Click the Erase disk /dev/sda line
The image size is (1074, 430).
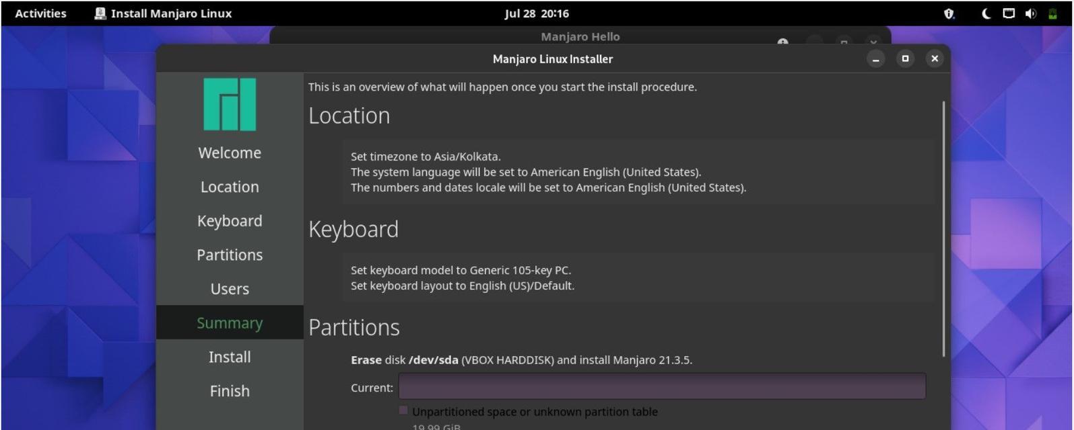pyautogui.click(x=521, y=360)
